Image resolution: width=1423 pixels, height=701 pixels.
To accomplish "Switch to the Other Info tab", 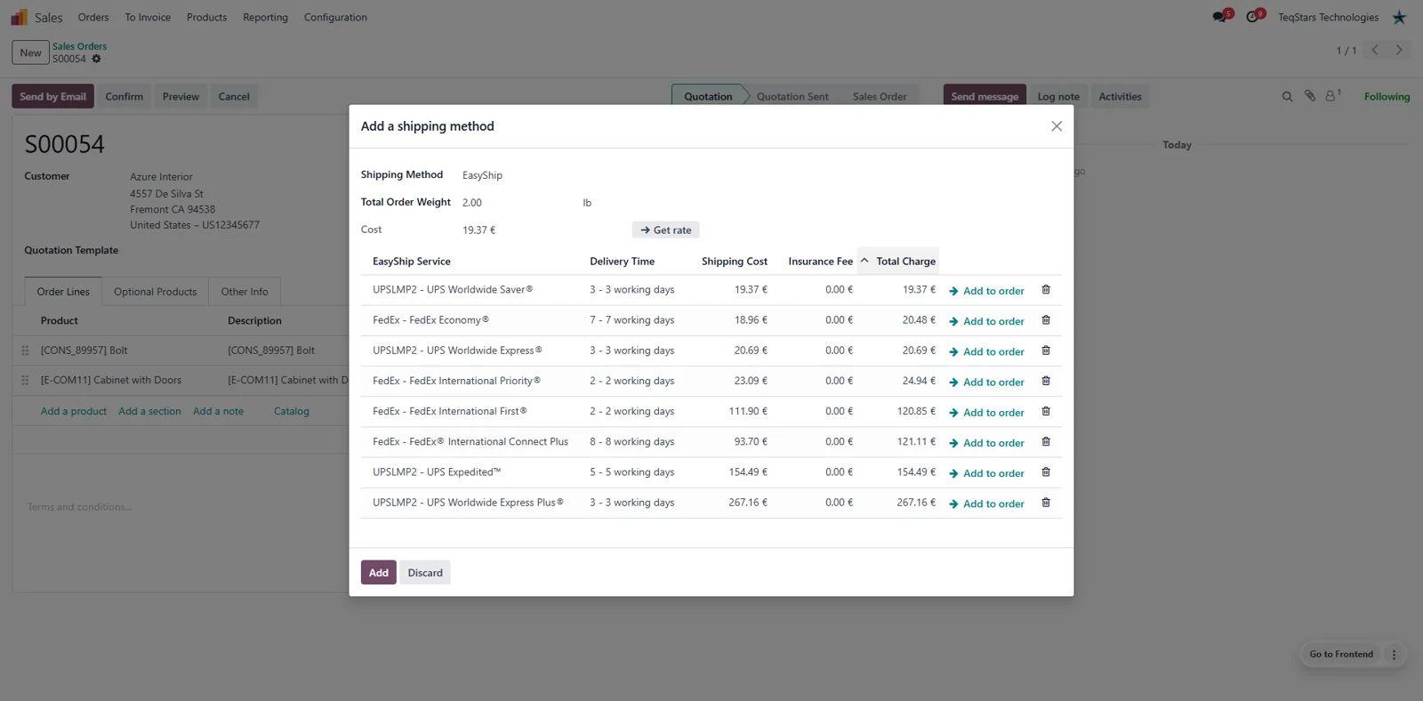I will (245, 292).
